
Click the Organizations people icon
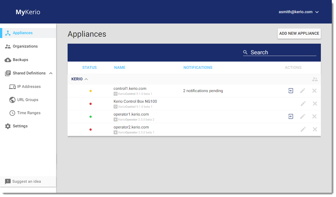click(8, 46)
